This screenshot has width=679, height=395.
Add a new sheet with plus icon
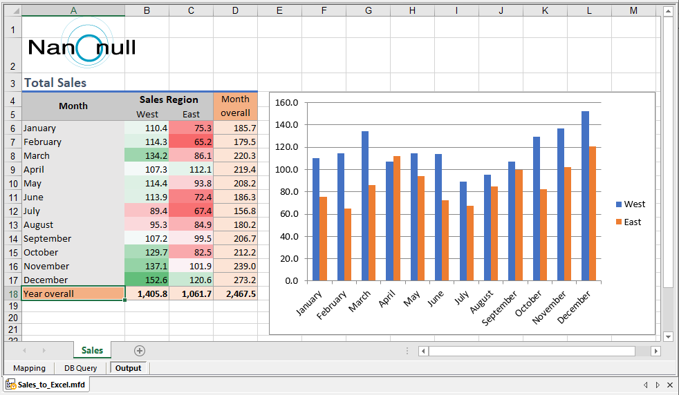[139, 351]
